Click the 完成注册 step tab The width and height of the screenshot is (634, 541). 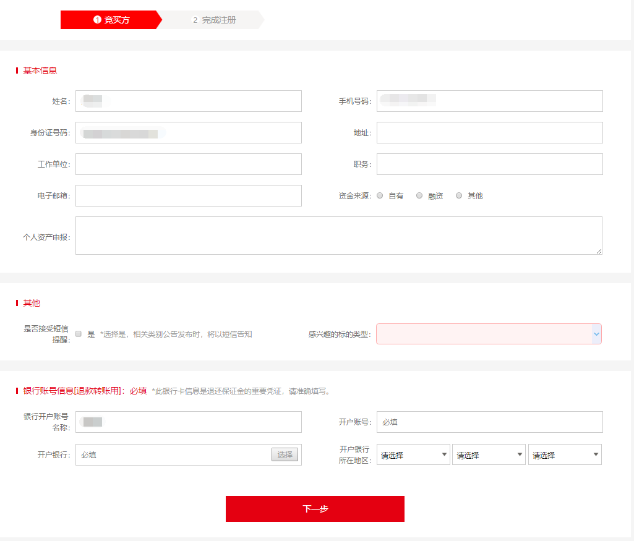tap(214, 20)
